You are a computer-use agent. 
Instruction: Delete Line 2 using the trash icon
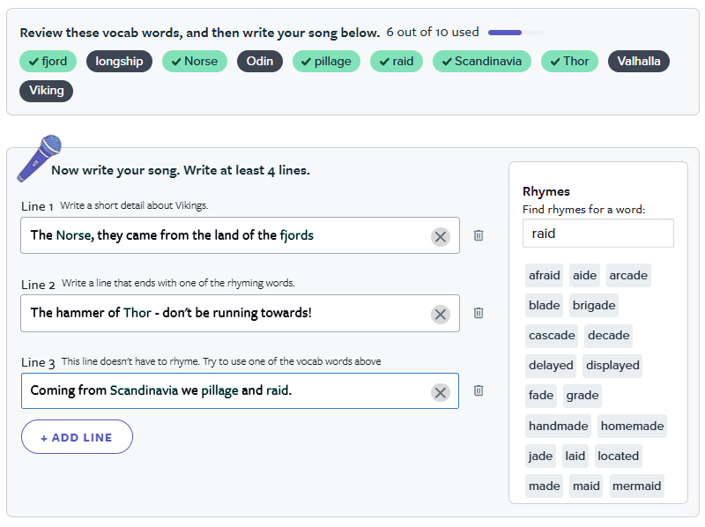479,313
